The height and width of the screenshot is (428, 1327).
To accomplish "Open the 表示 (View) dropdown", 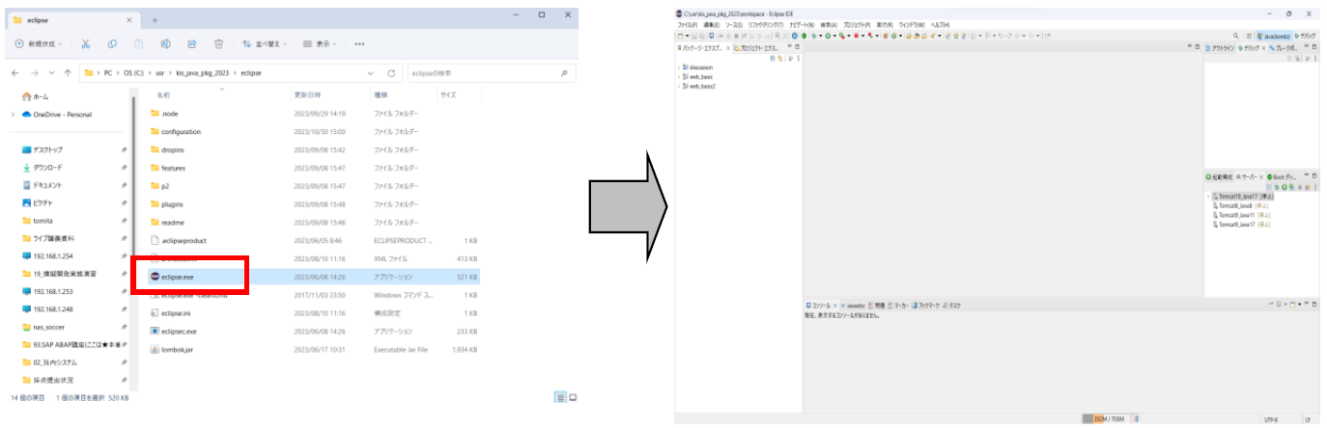I will (x=322, y=43).
